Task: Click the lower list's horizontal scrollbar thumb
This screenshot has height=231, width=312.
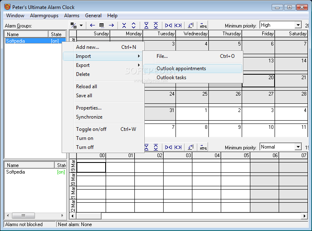Action: click(23, 215)
